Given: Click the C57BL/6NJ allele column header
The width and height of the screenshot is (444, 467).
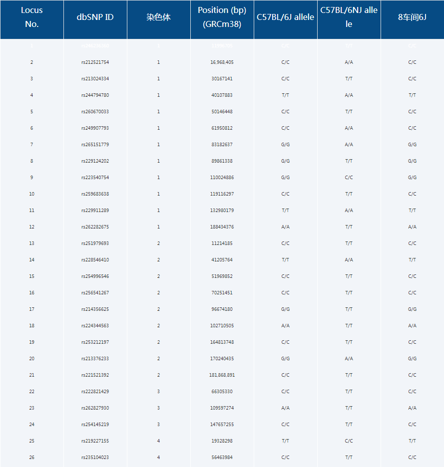Looking at the screenshot, I should (349, 17).
